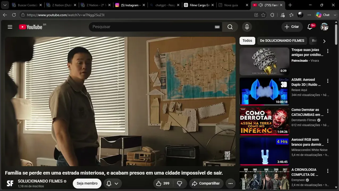Open browser settings ellipsis menu
The width and height of the screenshot is (339, 191).
[309, 15]
